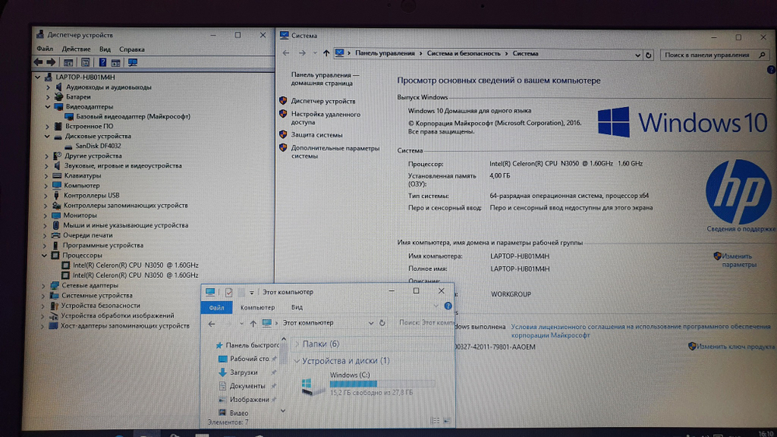Open Панель управления домашняя страница link

click(x=325, y=78)
